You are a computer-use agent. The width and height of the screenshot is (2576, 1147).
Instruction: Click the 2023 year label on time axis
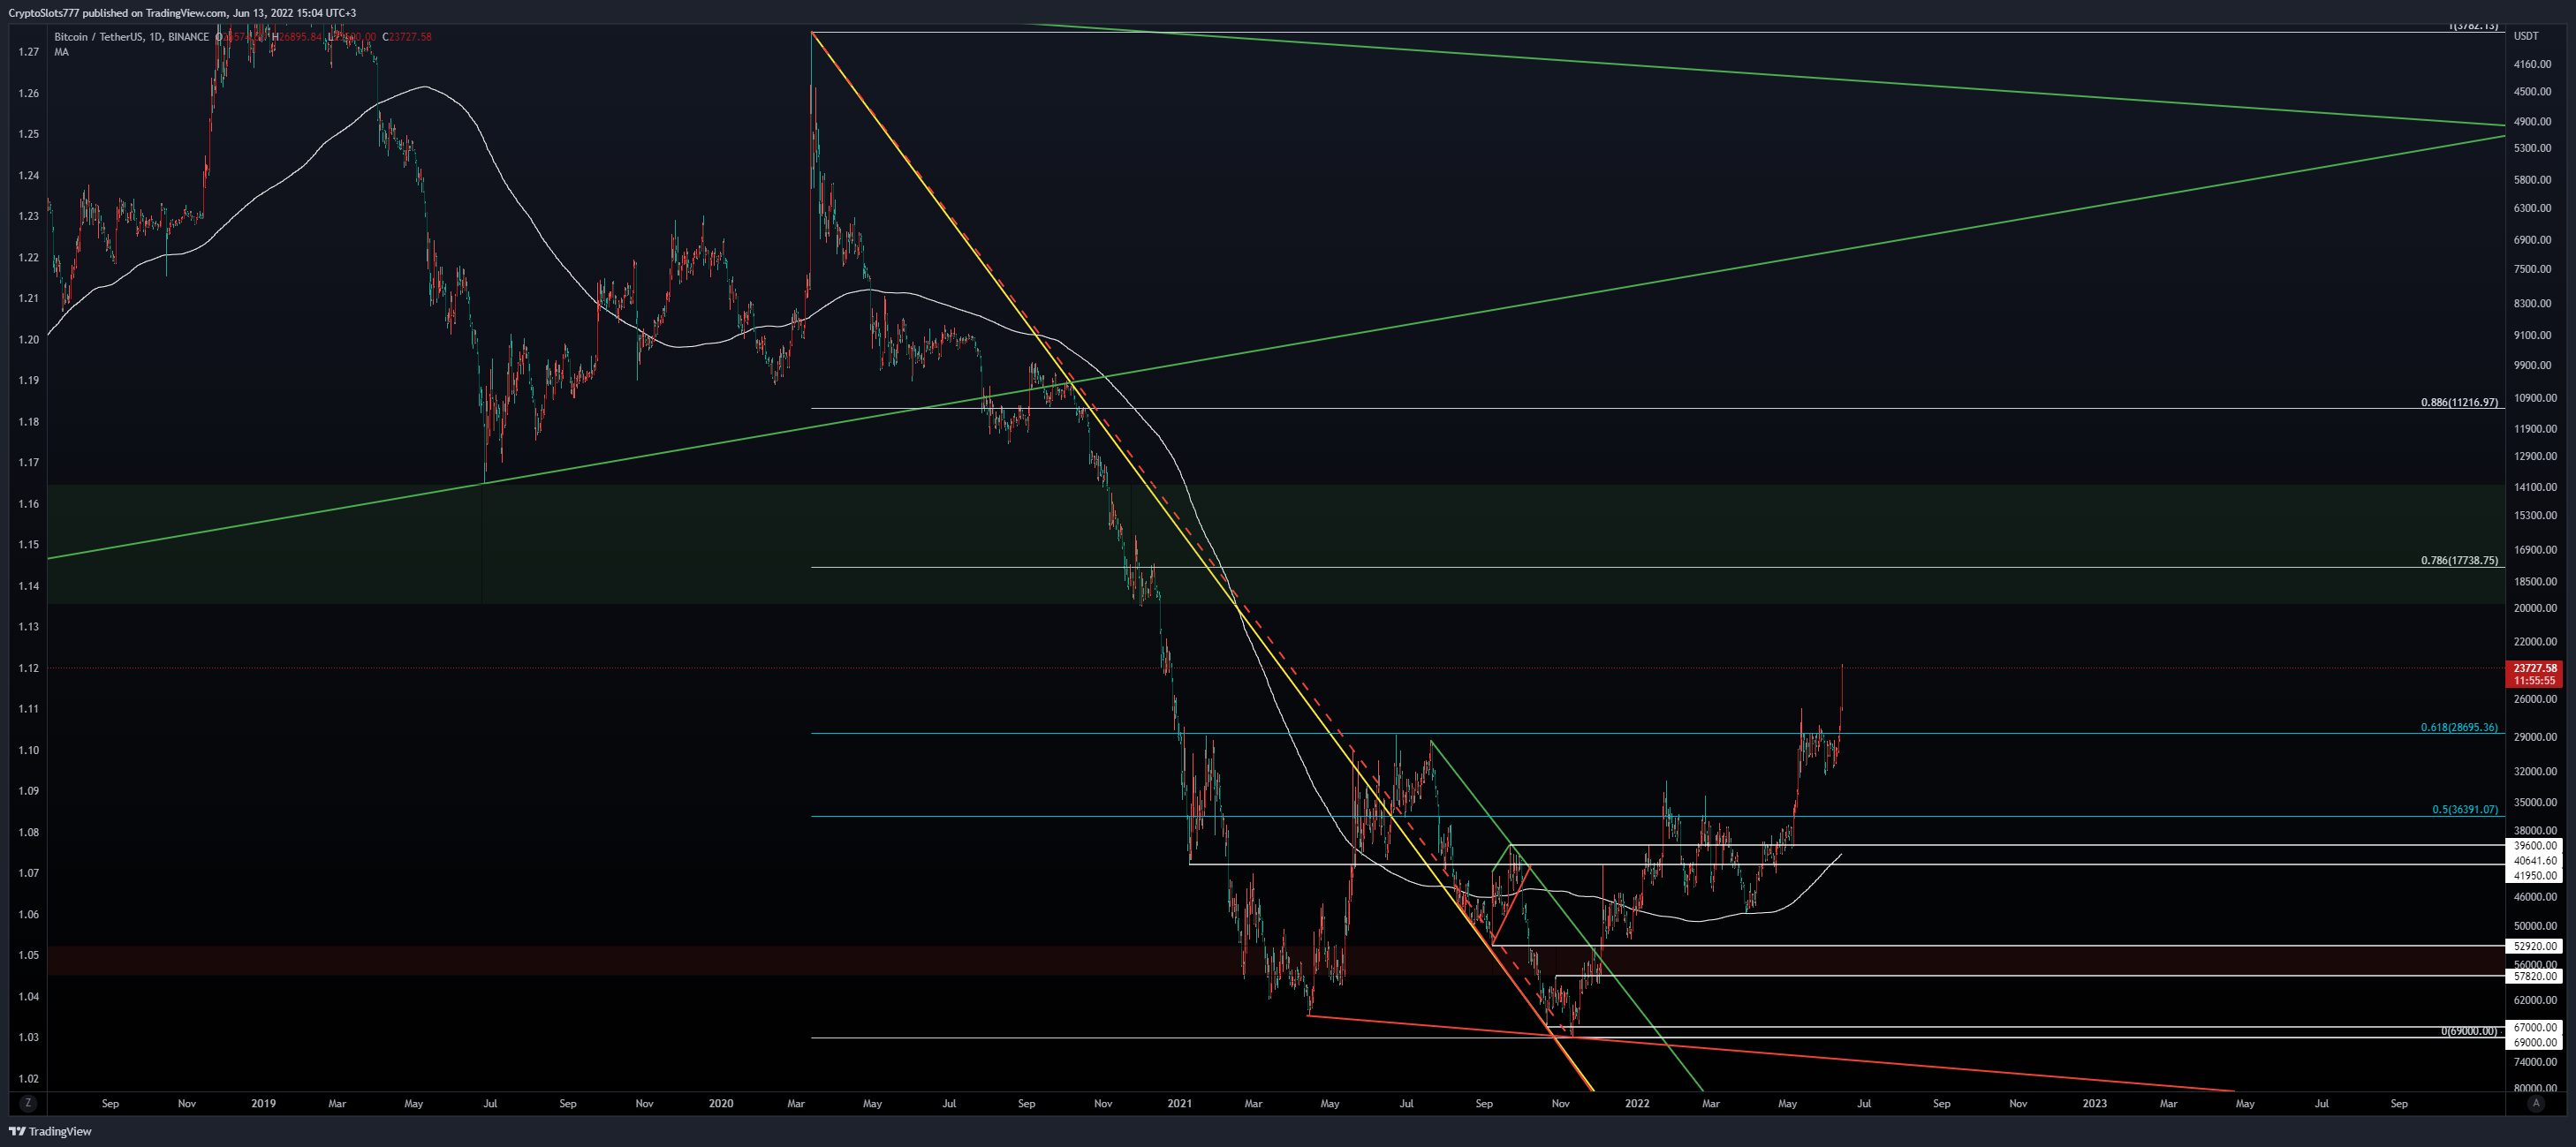point(2094,1103)
